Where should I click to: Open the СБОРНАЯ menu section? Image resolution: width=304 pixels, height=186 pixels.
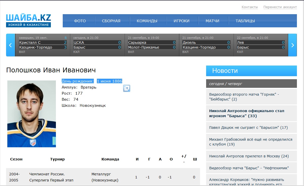[x=111, y=21]
